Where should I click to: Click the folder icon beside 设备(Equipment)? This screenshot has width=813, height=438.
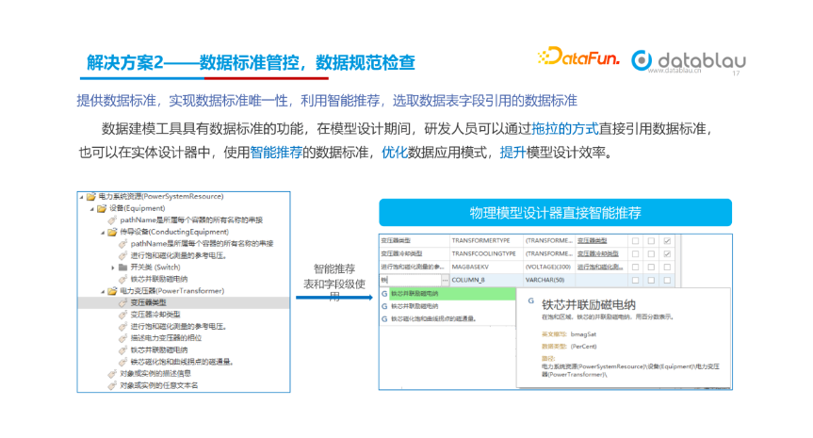[x=101, y=208]
